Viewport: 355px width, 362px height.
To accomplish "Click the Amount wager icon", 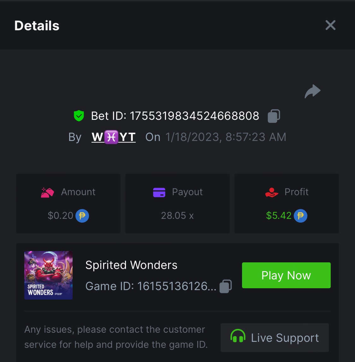I will (47, 192).
